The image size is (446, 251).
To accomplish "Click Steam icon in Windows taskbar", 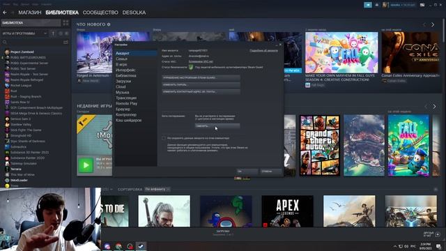I will pyautogui.click(x=141, y=246).
